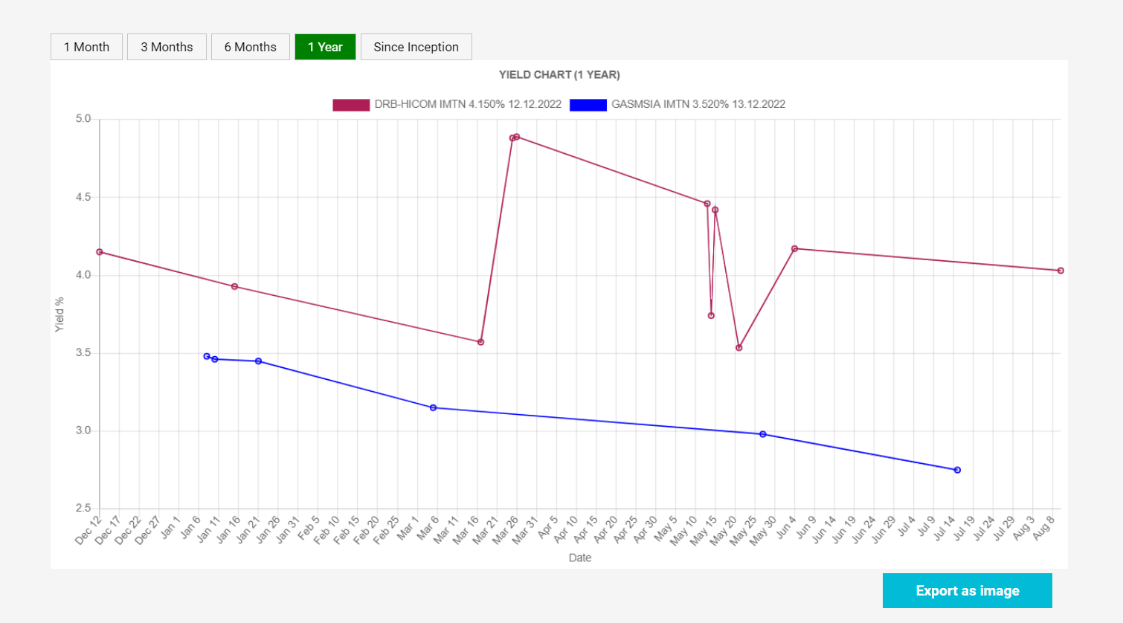This screenshot has height=623, width=1123.
Task: Click DRB-HICOM peak point near Mar 26
Action: [517, 137]
